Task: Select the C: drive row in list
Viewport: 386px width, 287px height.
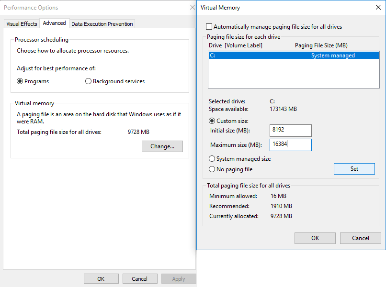Action: [287, 55]
